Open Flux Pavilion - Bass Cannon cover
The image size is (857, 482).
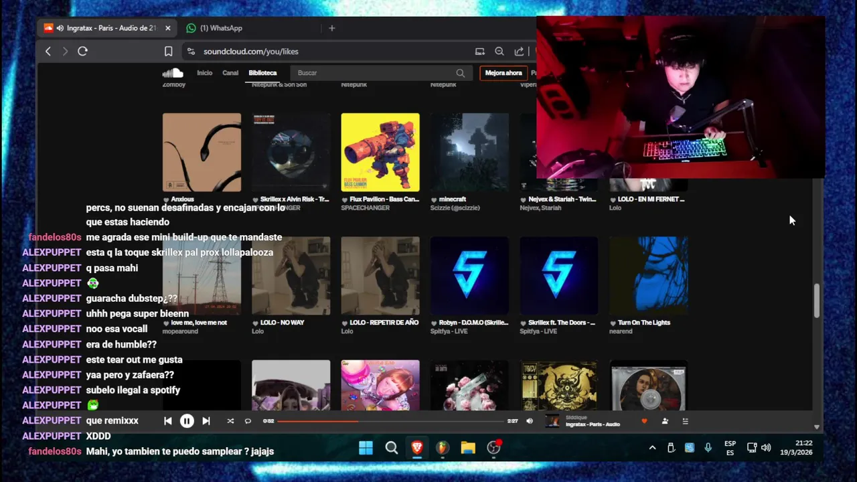coord(380,152)
